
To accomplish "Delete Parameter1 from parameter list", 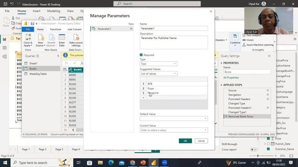I will pos(131,29).
